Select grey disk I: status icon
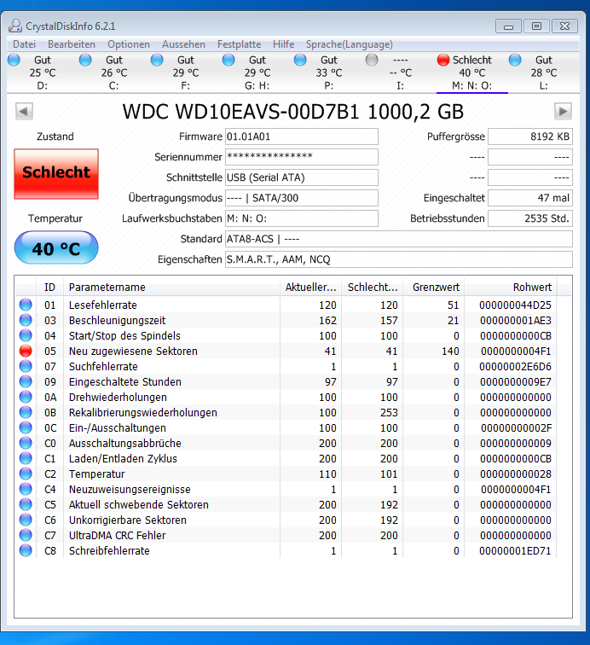Viewport: 590px width, 645px height. 372,60
